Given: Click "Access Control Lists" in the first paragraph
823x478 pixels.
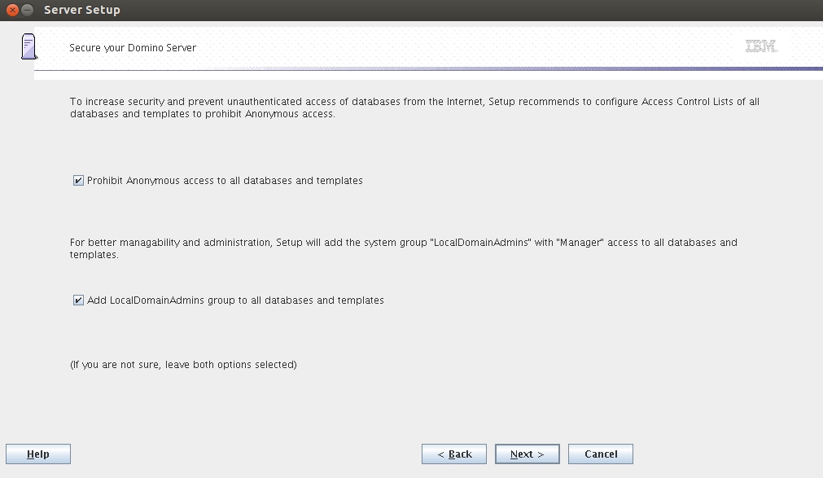Looking at the screenshot, I should coord(690,102).
